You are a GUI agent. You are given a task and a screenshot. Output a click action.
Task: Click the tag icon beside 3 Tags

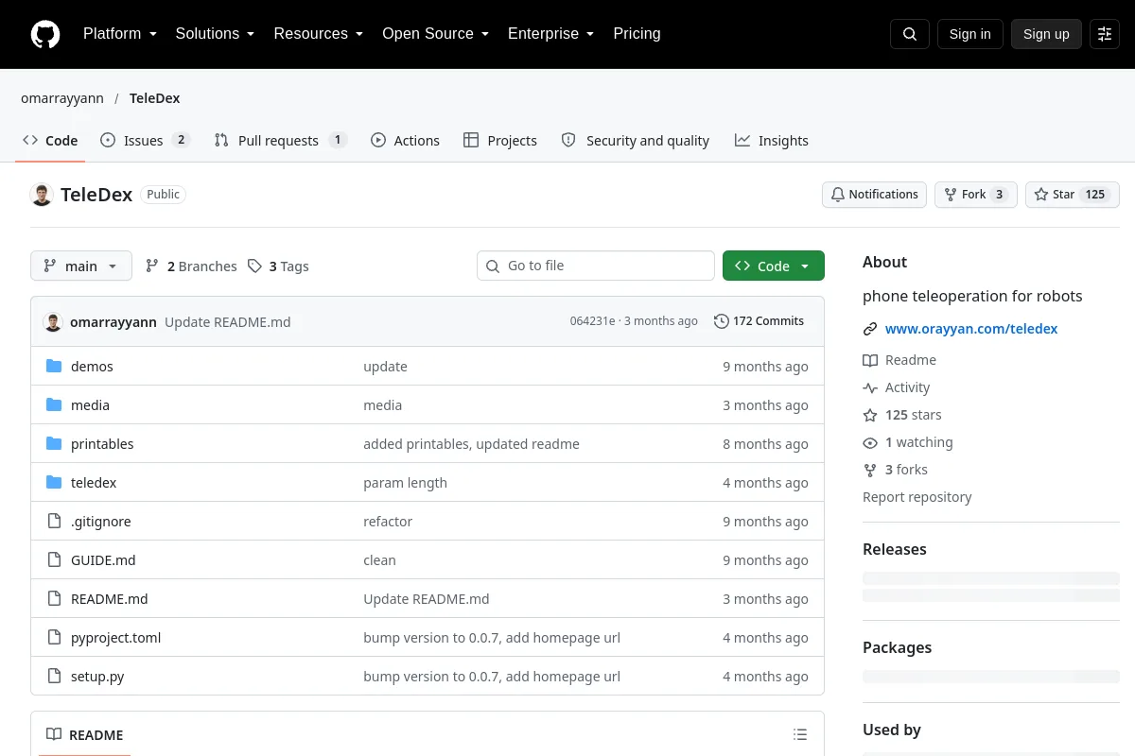[x=254, y=266]
